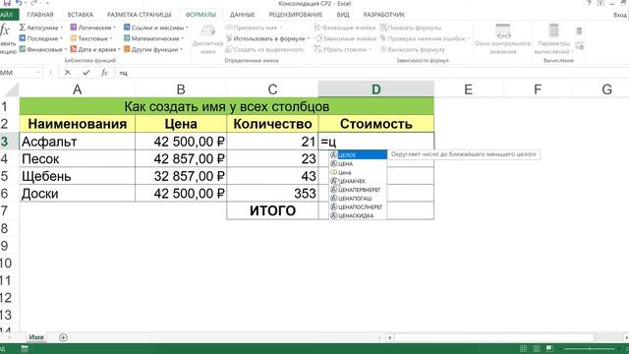
Task: Select ЦЕНАПОГАШ in autocomplete list
Action: click(358, 199)
